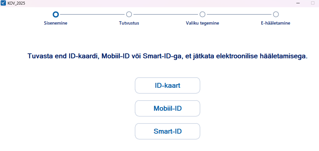Click the Valiku tegemine step circle

pos(203,14)
